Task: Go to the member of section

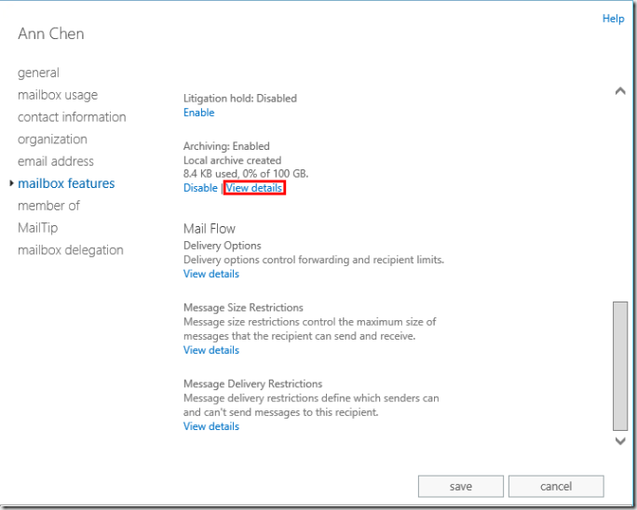Action: tap(48, 206)
